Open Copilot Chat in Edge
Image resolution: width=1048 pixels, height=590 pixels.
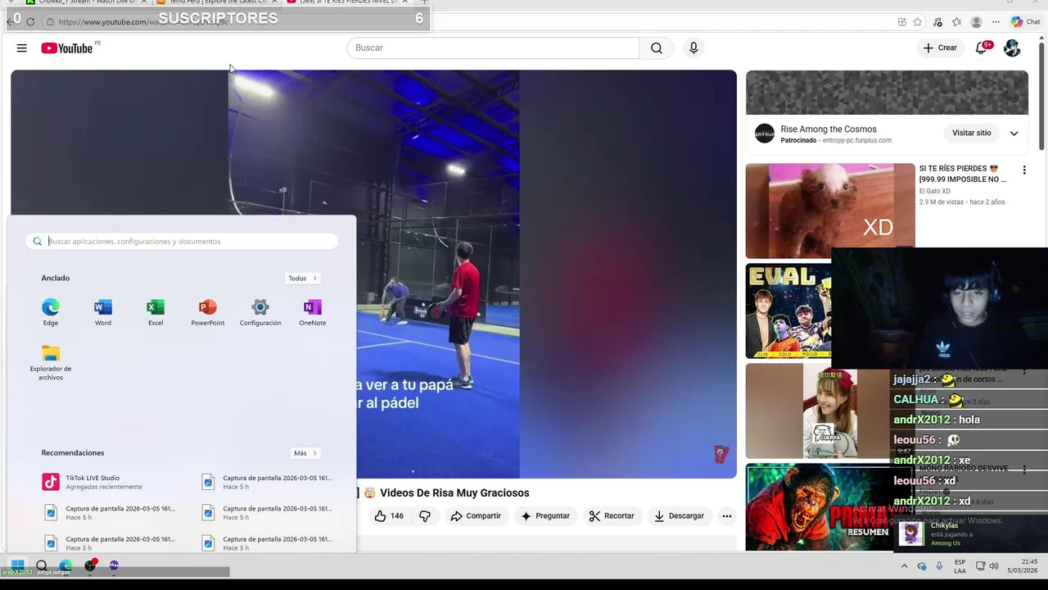coord(1025,22)
